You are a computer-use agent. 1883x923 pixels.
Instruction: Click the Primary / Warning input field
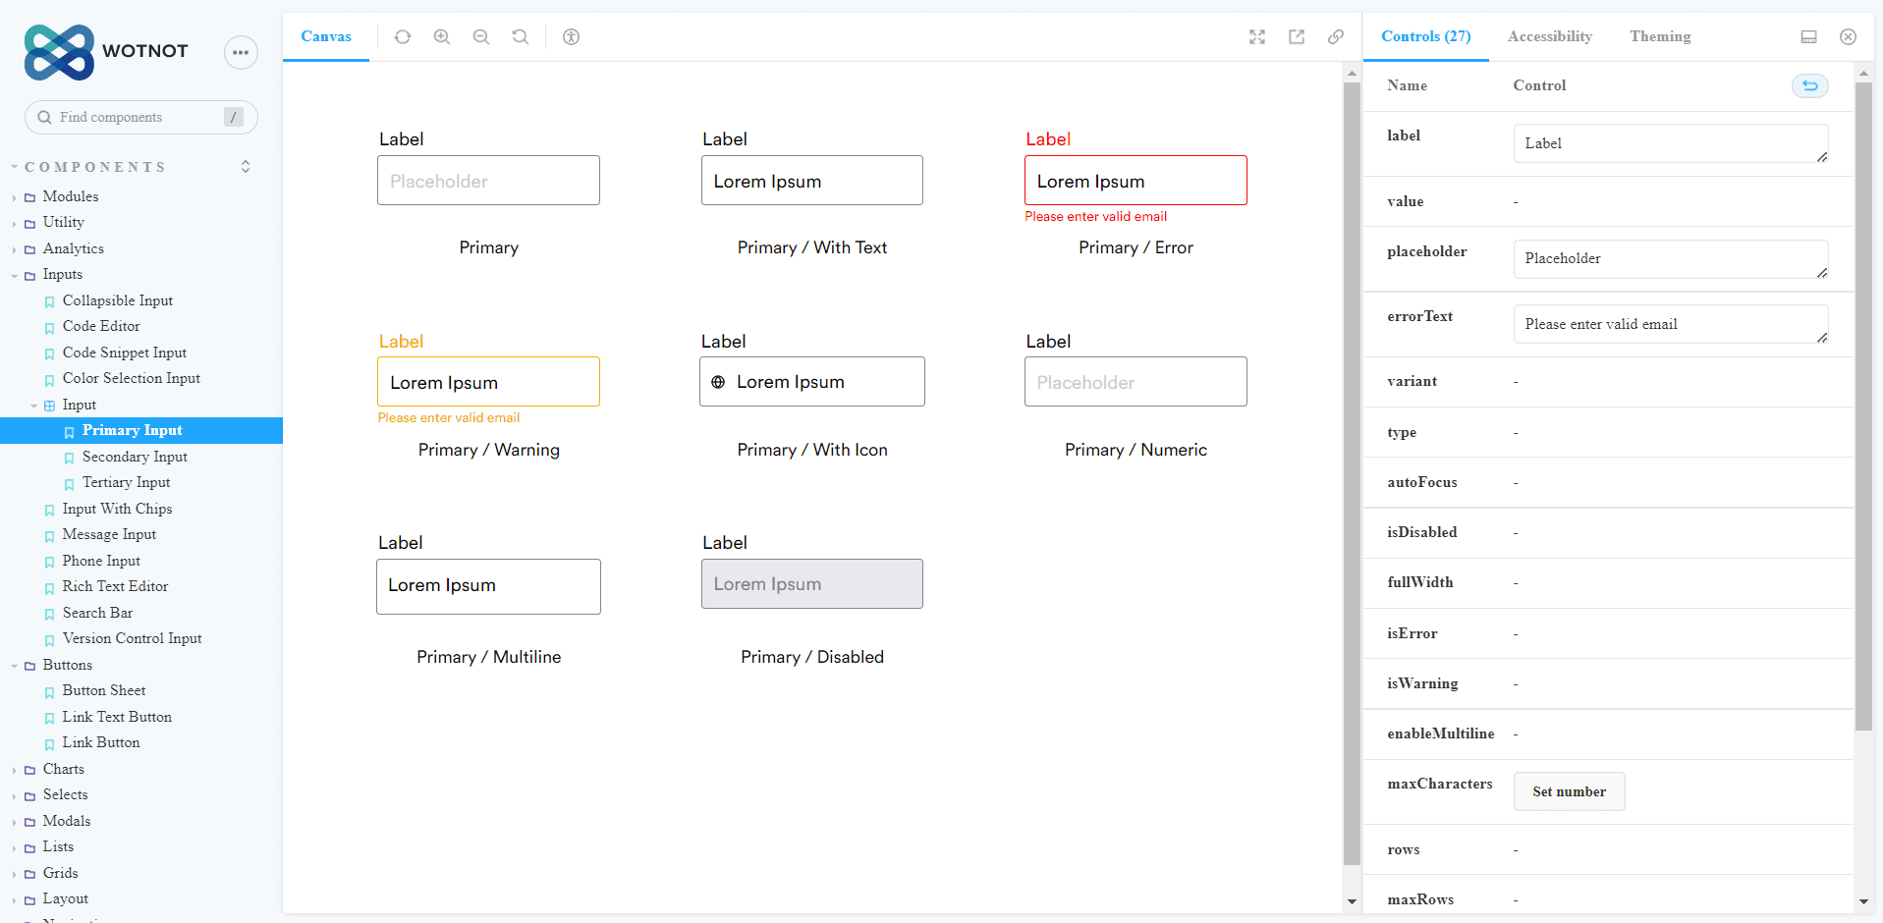(488, 382)
